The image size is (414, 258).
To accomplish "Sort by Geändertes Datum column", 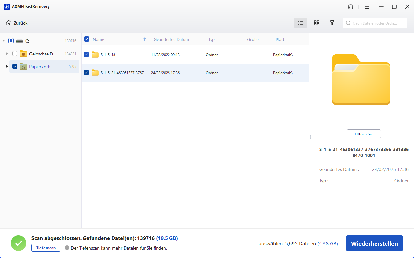I will 171,39.
